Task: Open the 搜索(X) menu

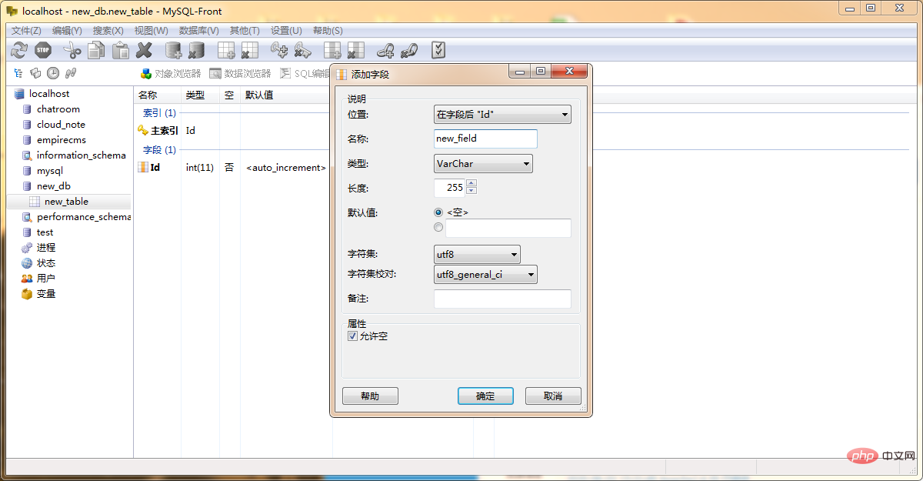Action: (x=108, y=31)
